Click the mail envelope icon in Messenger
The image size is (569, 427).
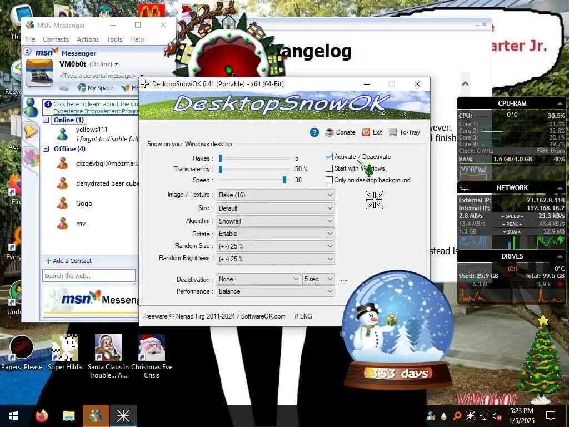64,87
